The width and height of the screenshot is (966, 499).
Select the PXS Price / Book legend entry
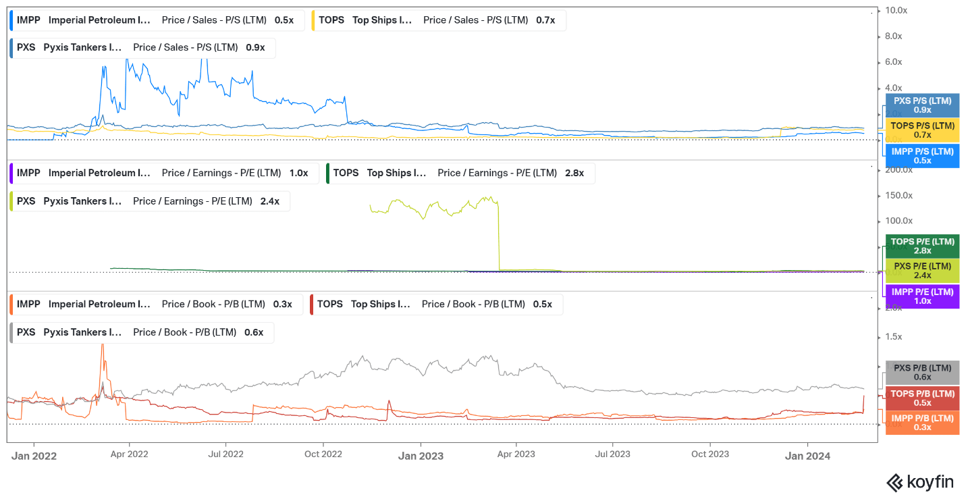[142, 332]
